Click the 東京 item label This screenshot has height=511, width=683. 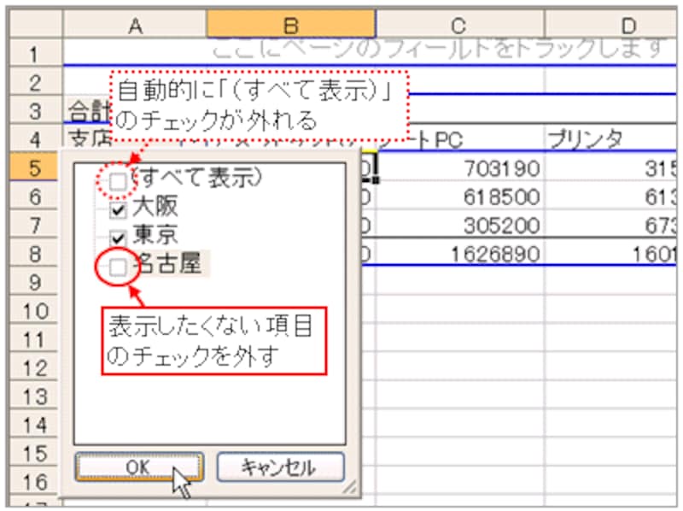155,234
